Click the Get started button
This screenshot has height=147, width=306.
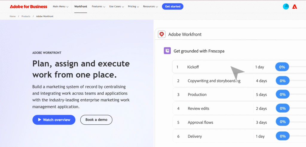(173, 7)
